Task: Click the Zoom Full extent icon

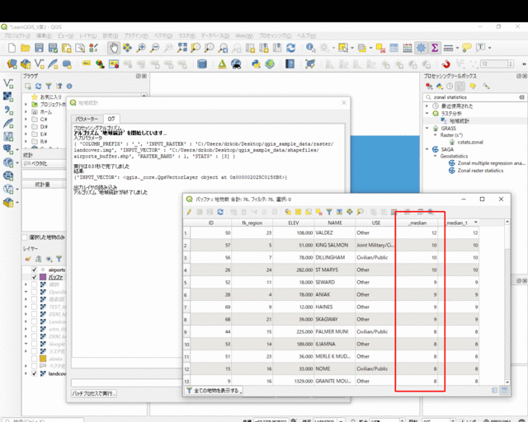Action: (x=182, y=48)
